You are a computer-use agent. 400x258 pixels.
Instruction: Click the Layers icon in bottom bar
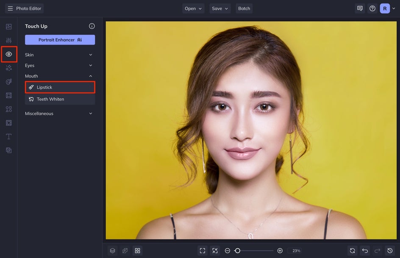(x=112, y=251)
